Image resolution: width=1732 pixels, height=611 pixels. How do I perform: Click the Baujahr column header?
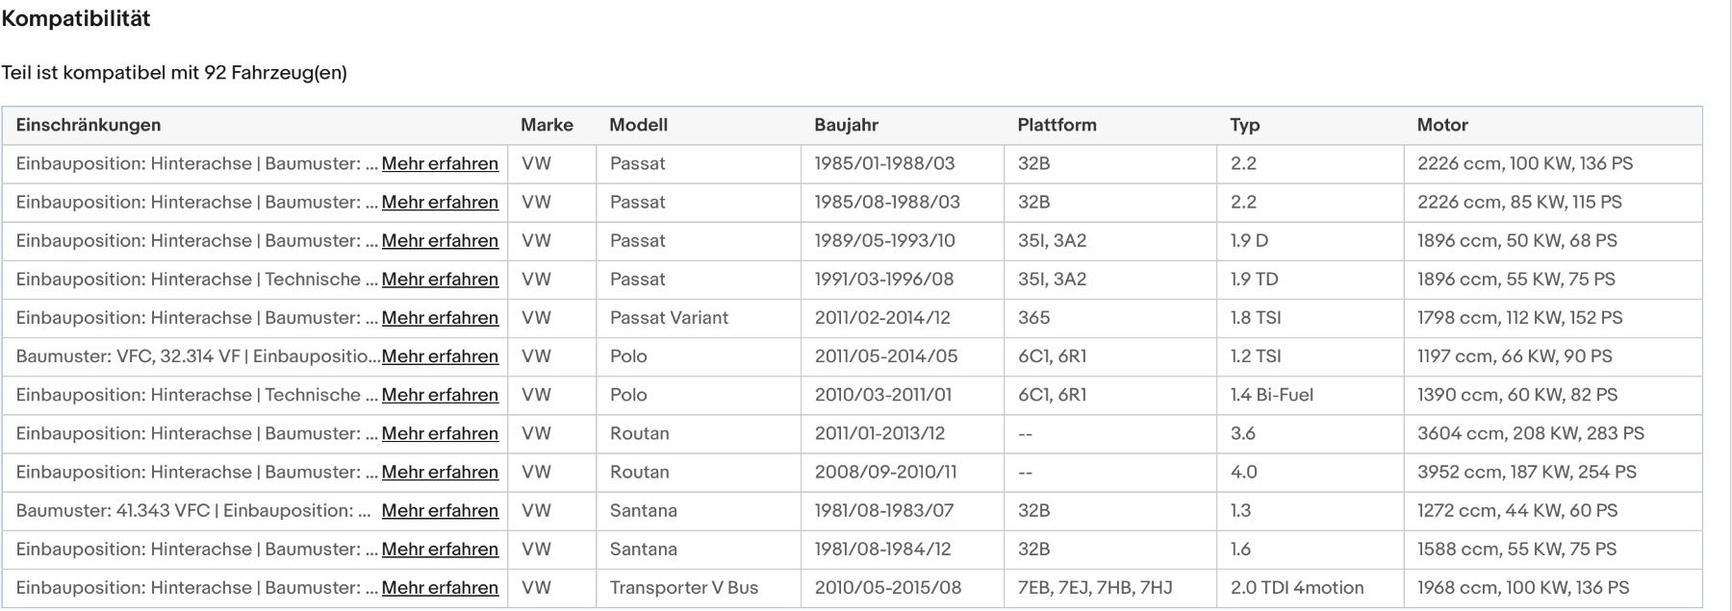(x=846, y=125)
